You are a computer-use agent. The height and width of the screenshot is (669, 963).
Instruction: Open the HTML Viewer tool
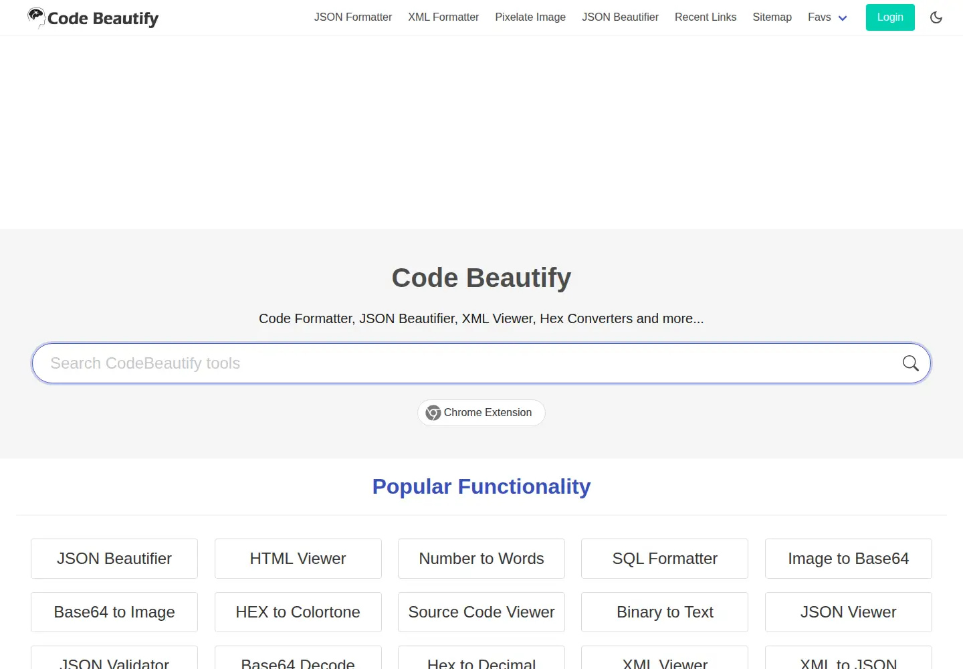pyautogui.click(x=298, y=559)
